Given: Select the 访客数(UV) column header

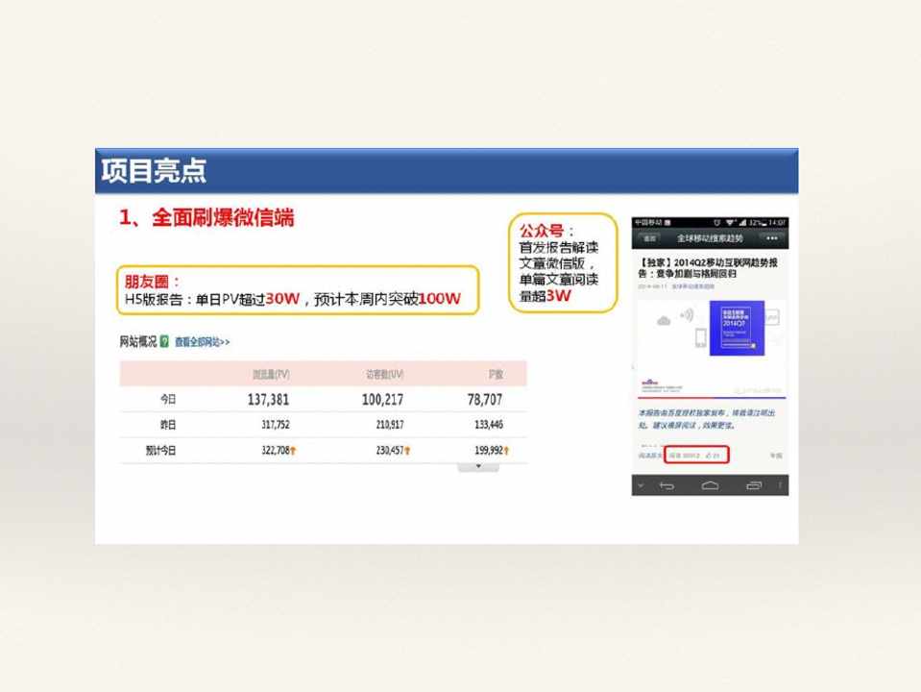Looking at the screenshot, I should tap(384, 373).
